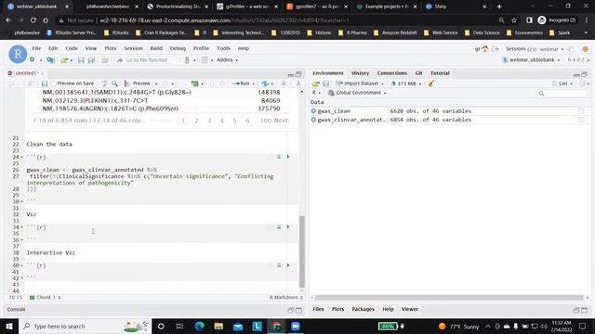Click the Insert new chunk icon
The width and height of the screenshot is (595, 334).
click(195, 83)
